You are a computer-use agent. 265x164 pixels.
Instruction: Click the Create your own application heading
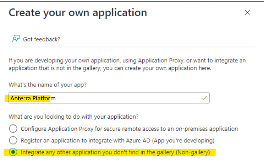pyautogui.click(x=78, y=13)
